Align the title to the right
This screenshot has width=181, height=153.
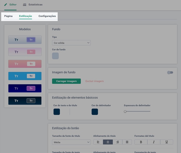pyautogui.click(x=117, y=142)
